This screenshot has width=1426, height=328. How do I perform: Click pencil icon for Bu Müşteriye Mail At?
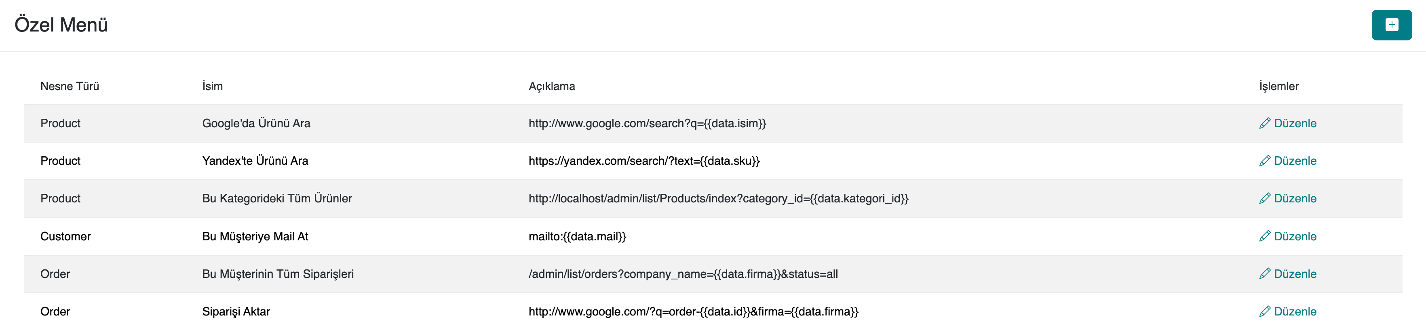point(1264,236)
